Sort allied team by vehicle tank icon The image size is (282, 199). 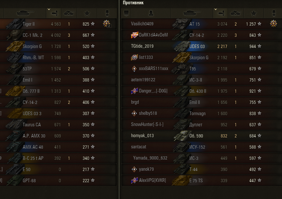pos(25,13)
